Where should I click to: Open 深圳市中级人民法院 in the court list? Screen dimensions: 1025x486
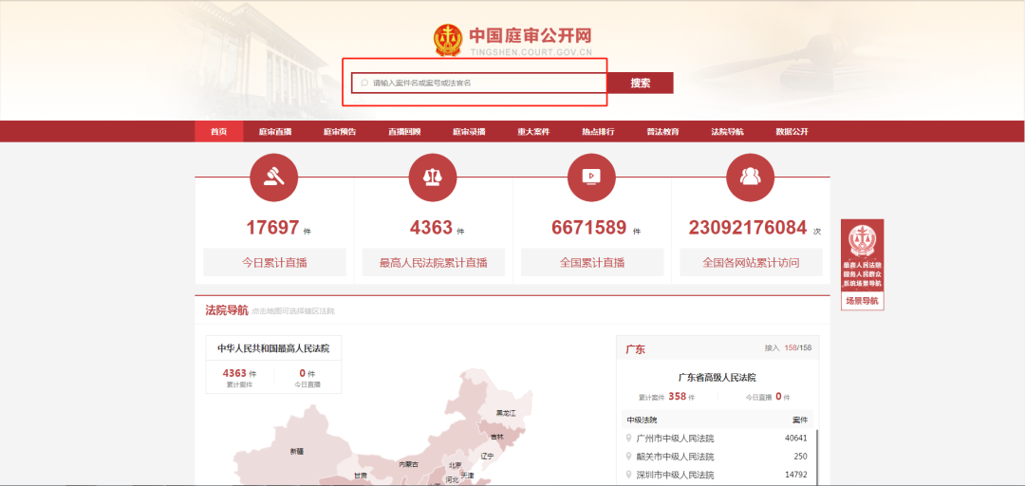[676, 475]
